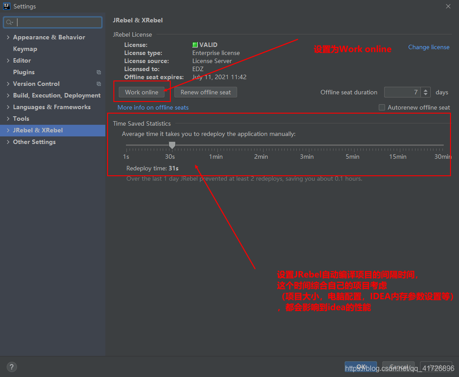
Task: Click the project-level icon beside Plugins
Action: click(99, 72)
